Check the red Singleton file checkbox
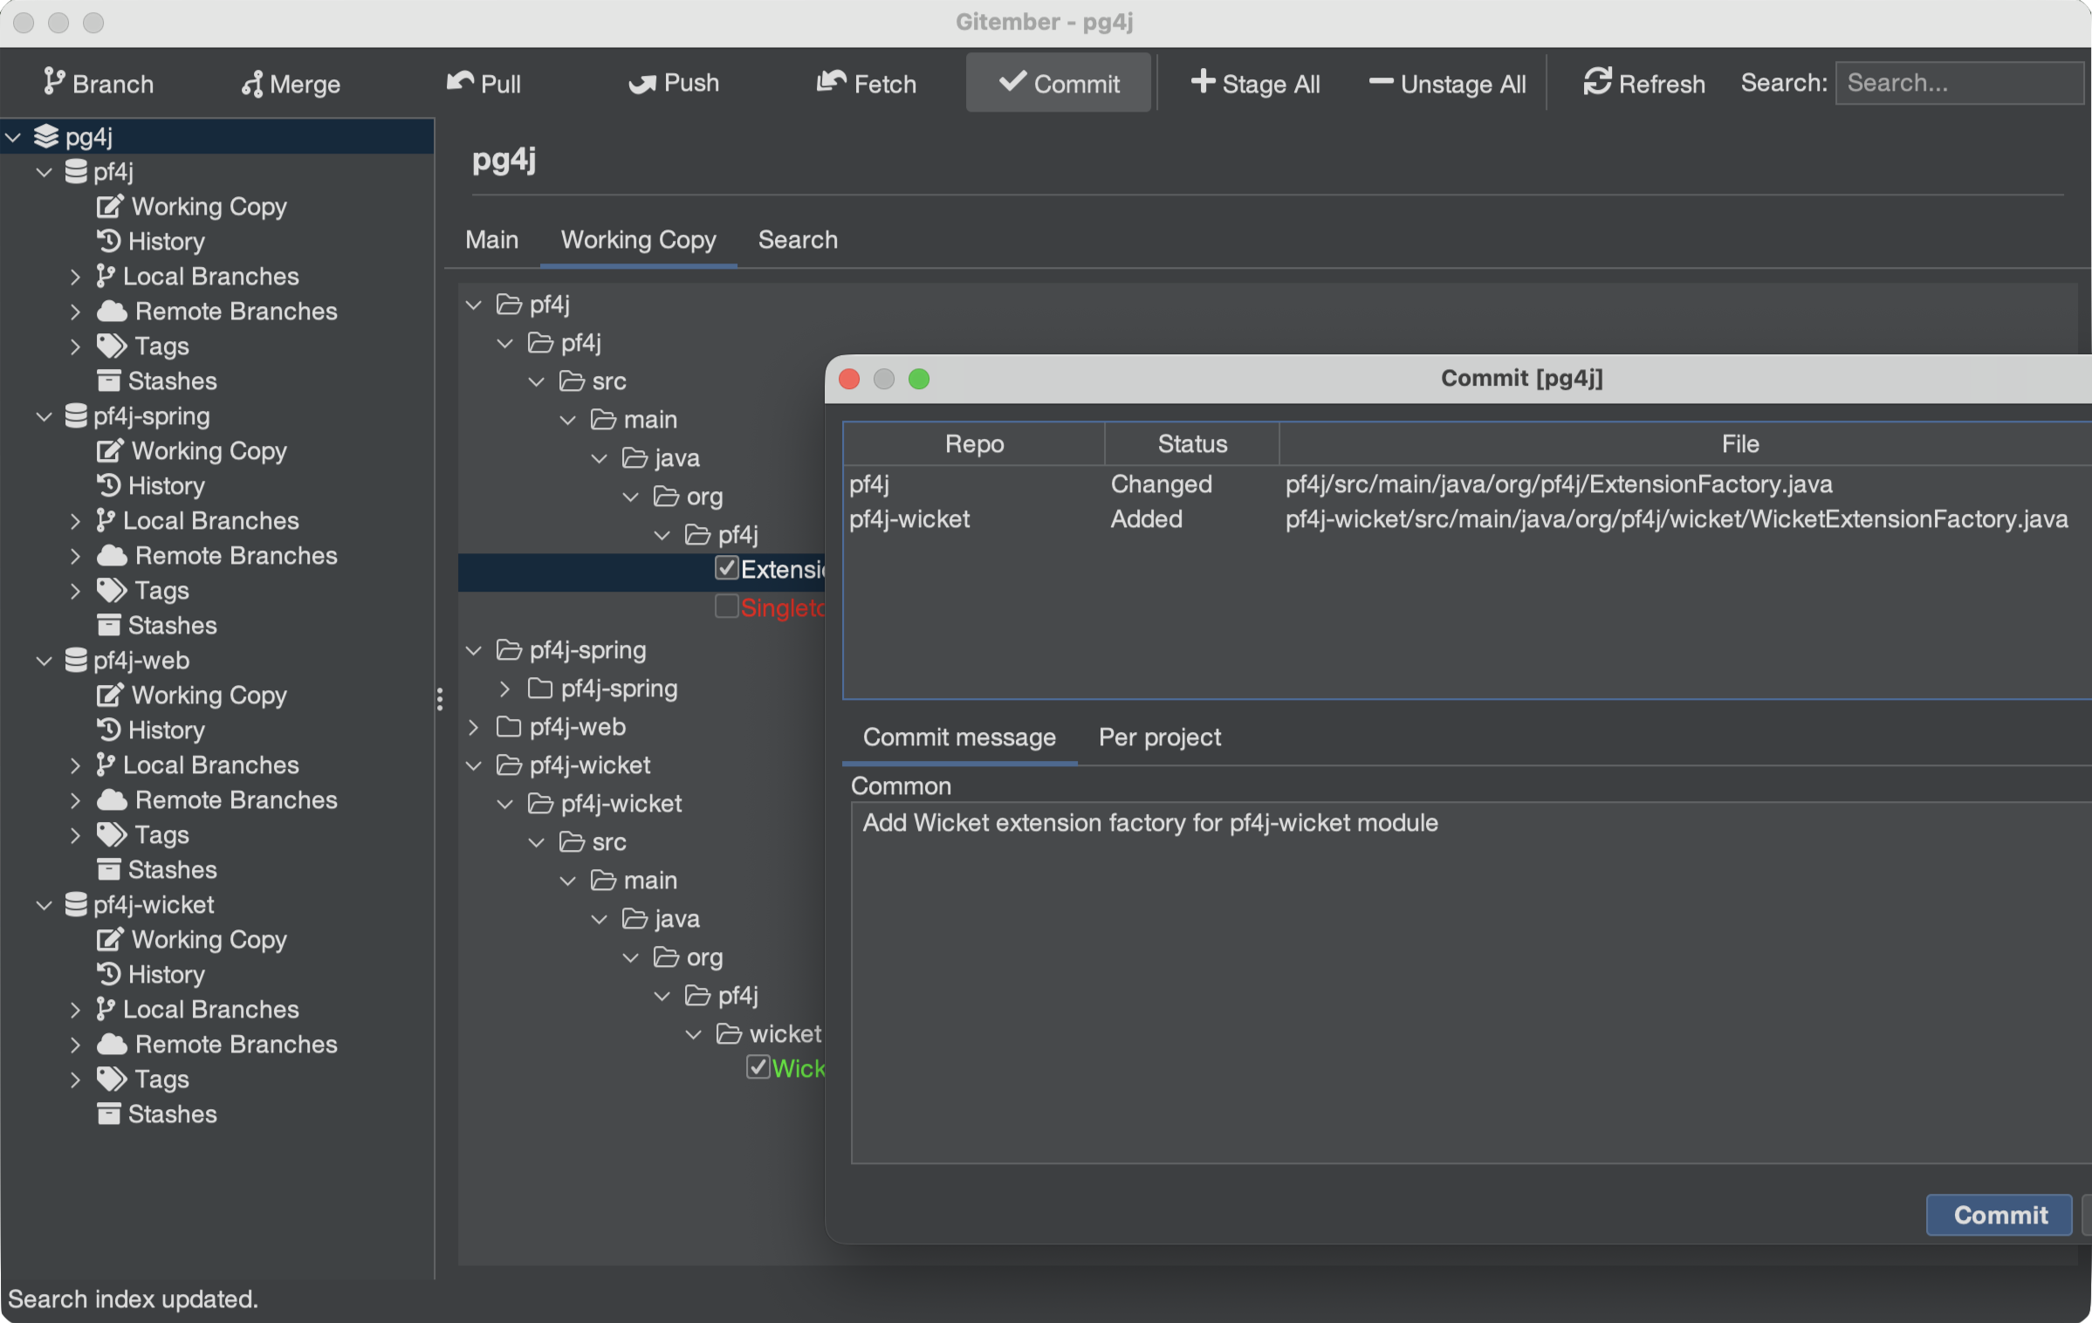 point(726,607)
